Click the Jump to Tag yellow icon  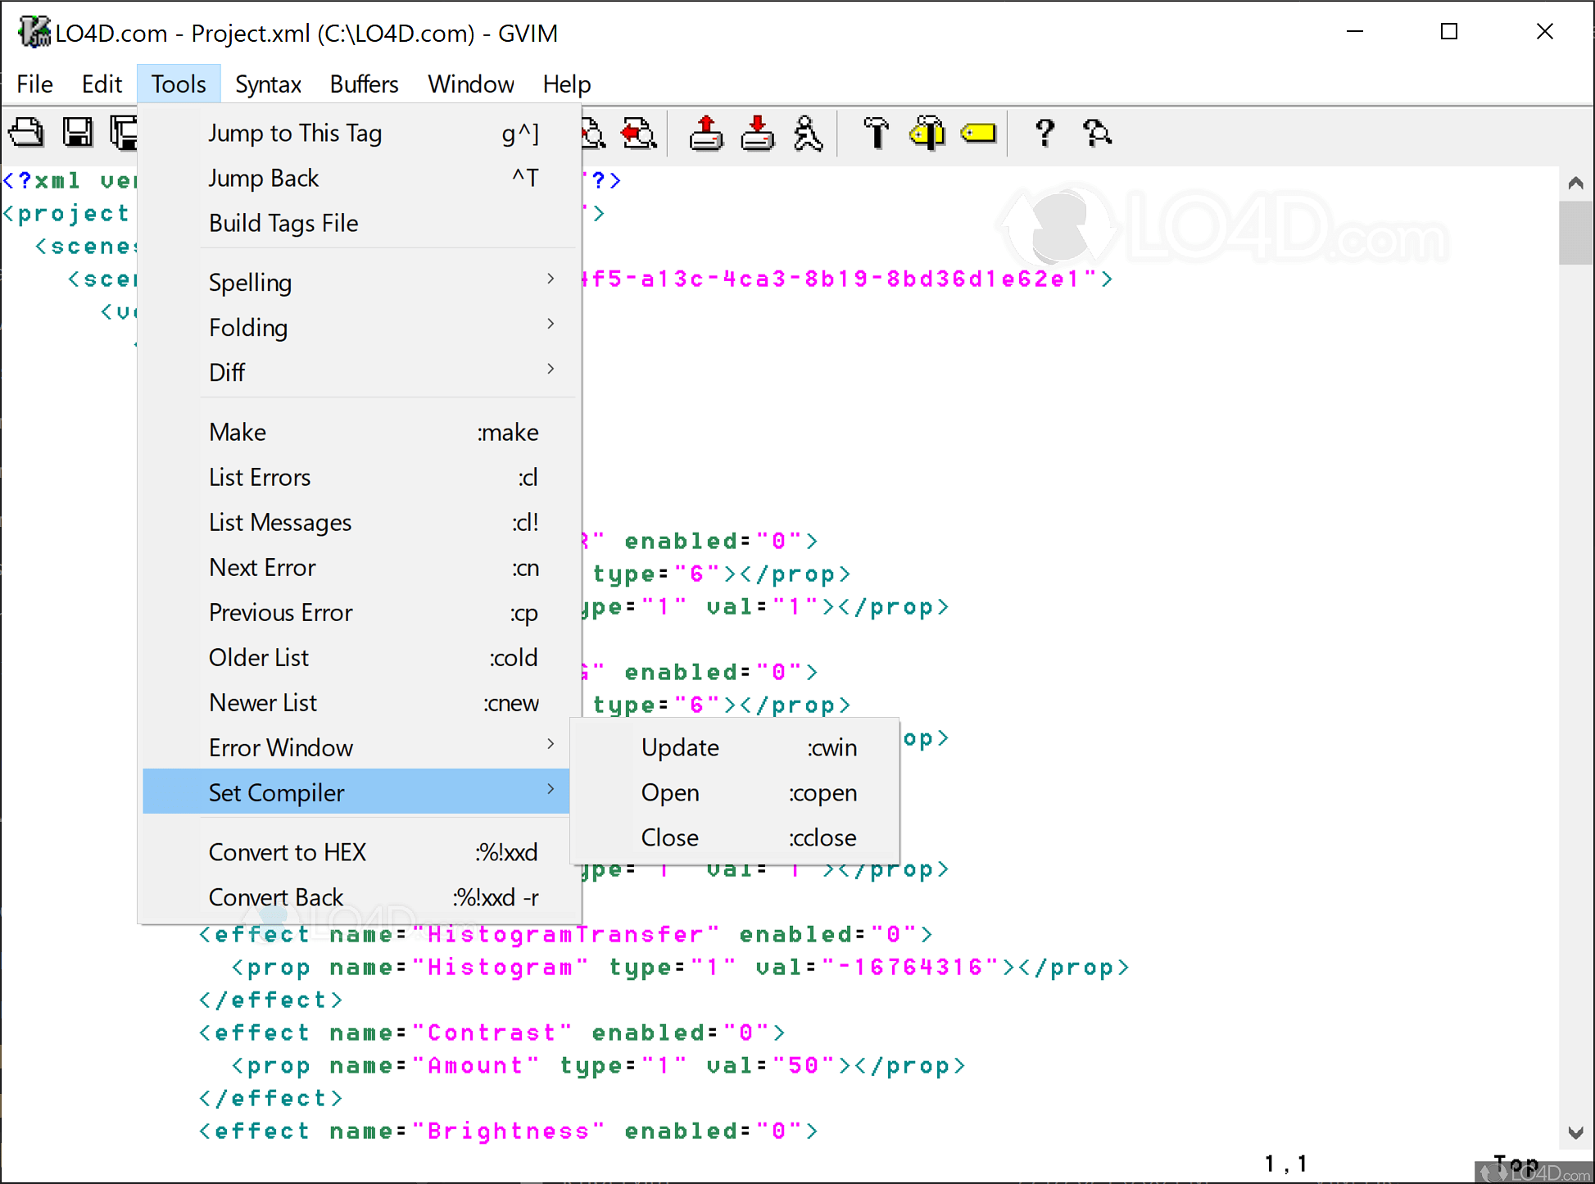978,133
